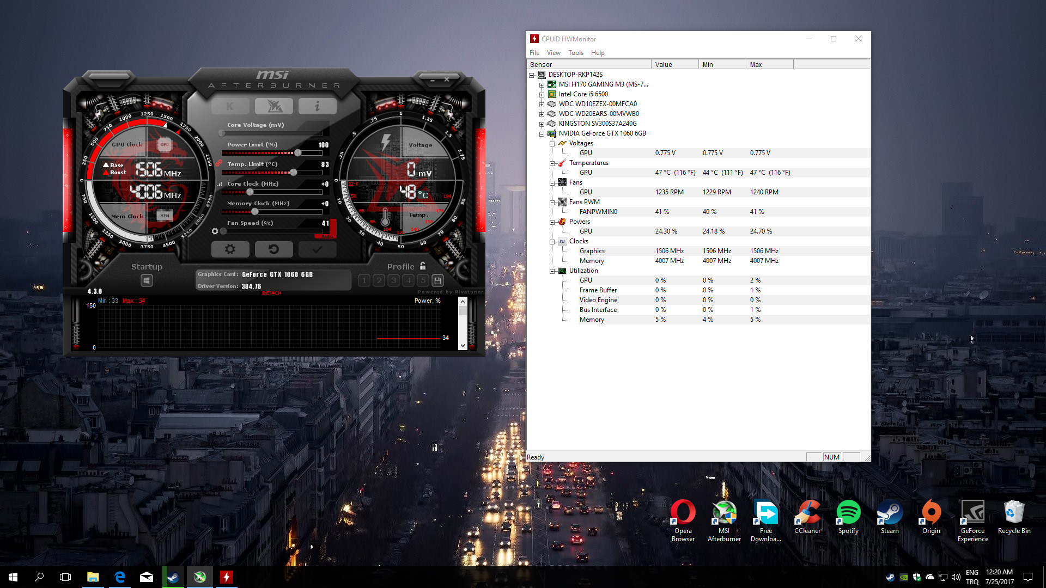Expand the KINGSTON SV300S37A240G node

[542, 124]
